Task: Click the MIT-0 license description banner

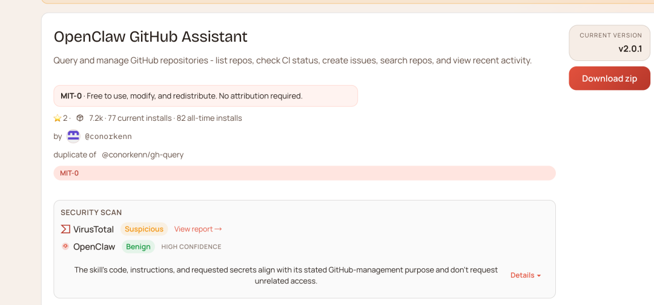Action: [x=205, y=96]
